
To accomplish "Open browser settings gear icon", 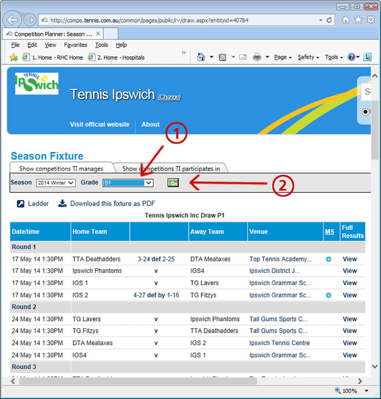I will 371,19.
